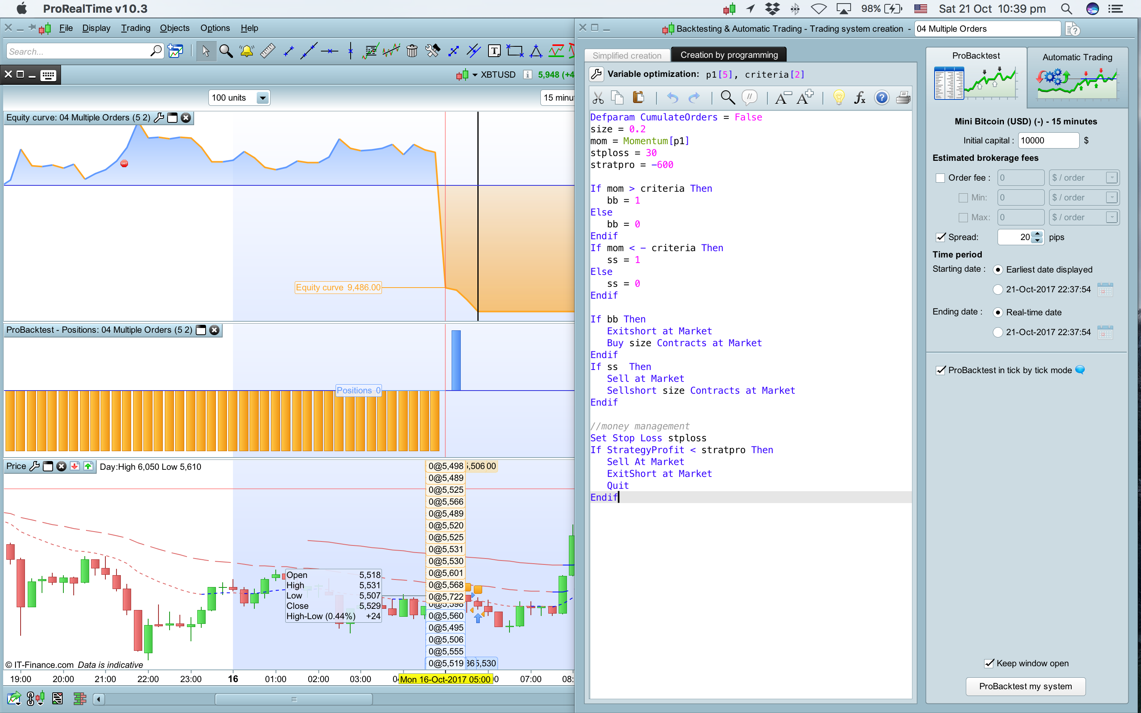Open the Trading menu
1141x713 pixels.
(x=135, y=28)
